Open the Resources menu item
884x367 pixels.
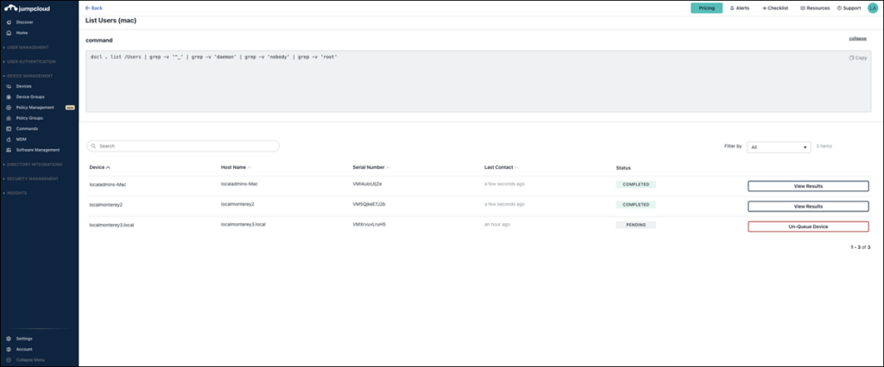(816, 8)
